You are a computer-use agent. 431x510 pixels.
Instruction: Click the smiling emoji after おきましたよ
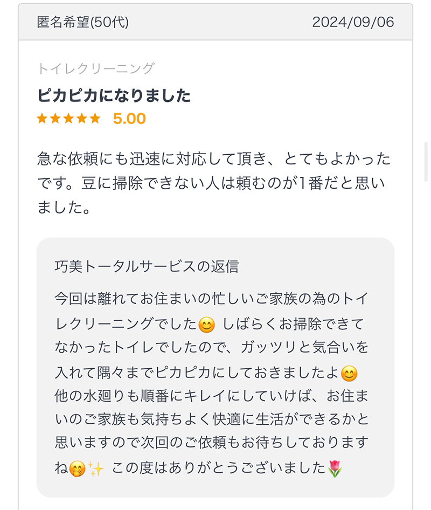[x=349, y=374]
